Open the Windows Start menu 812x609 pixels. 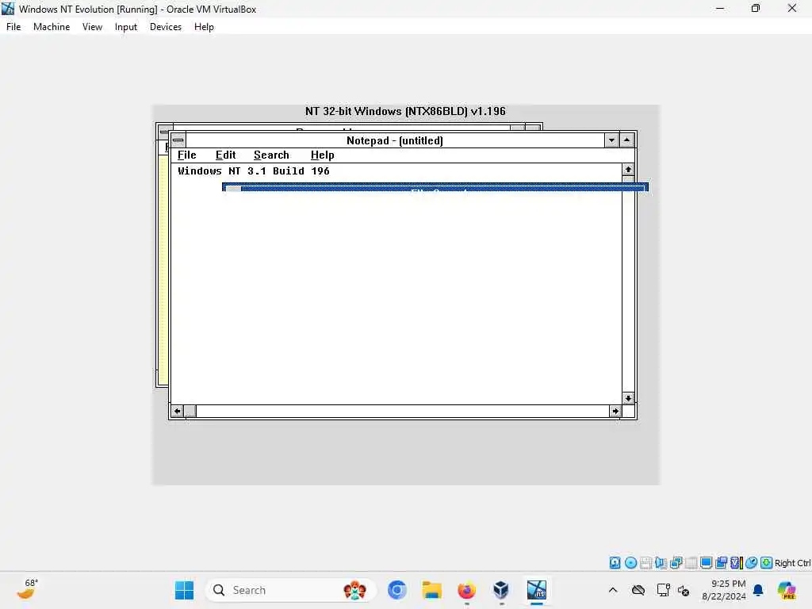[x=184, y=590]
